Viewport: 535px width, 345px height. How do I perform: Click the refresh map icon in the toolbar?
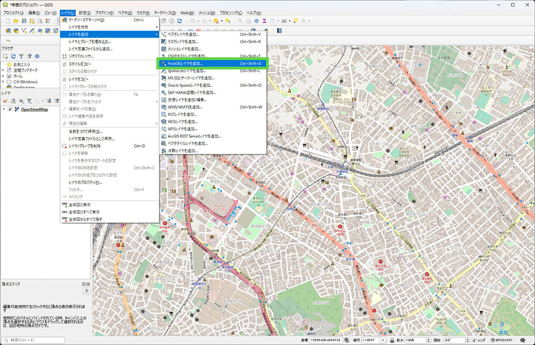click(x=180, y=21)
